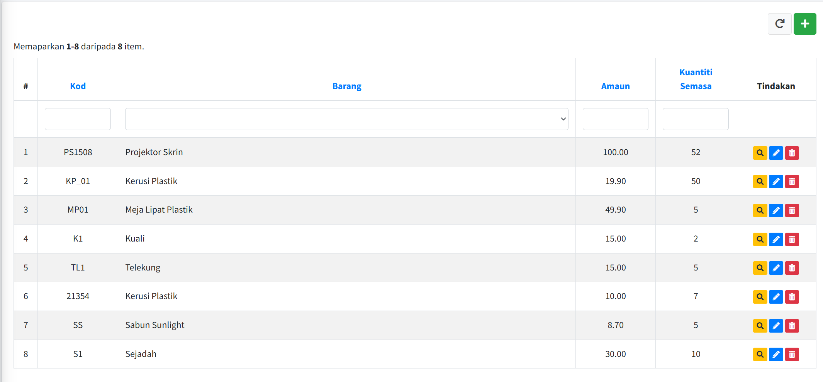View details of Projektor Skrin row
Image resolution: width=823 pixels, height=382 pixels.
760,153
